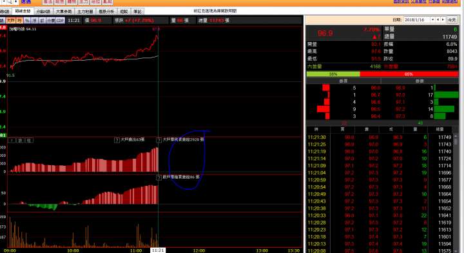Click the 總量 11743 張 readout above chart
Image resolution: width=464 pixels, height=253 pixels.
point(214,21)
